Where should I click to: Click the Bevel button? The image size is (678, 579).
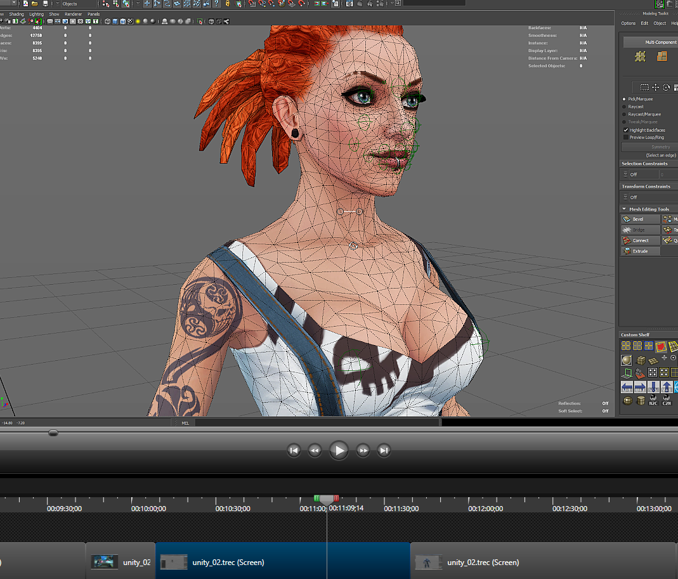[641, 219]
